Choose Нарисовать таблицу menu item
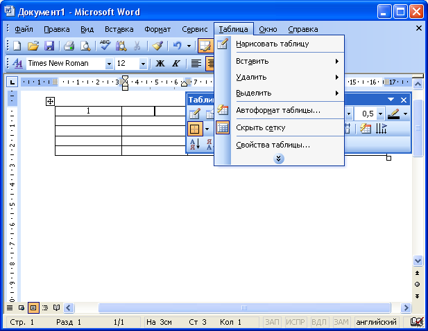Image resolution: width=428 pixels, height=331 pixels. pos(280,44)
